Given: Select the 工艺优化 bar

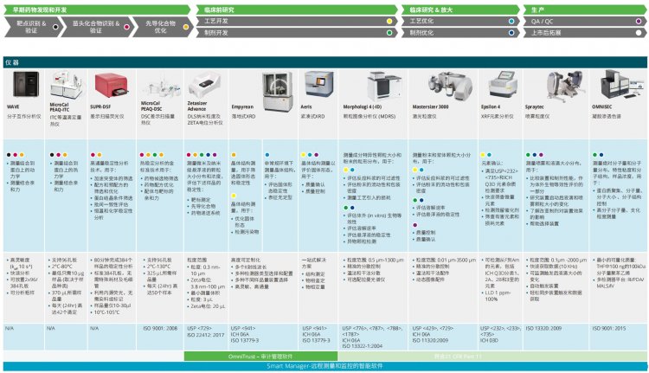Looking at the screenshot, I should (x=460, y=21).
